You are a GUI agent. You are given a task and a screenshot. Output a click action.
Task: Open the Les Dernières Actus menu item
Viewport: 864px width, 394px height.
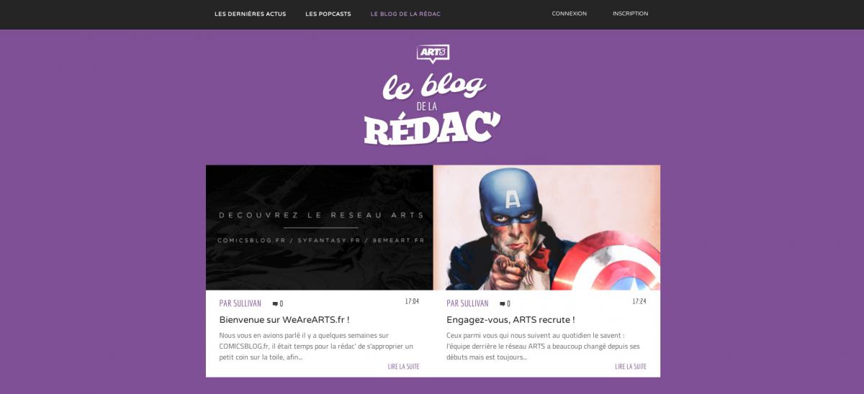pos(250,14)
